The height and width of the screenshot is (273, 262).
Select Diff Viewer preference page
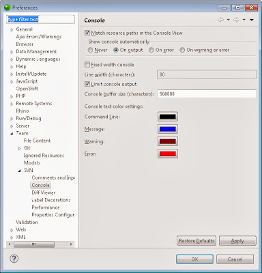click(x=44, y=192)
